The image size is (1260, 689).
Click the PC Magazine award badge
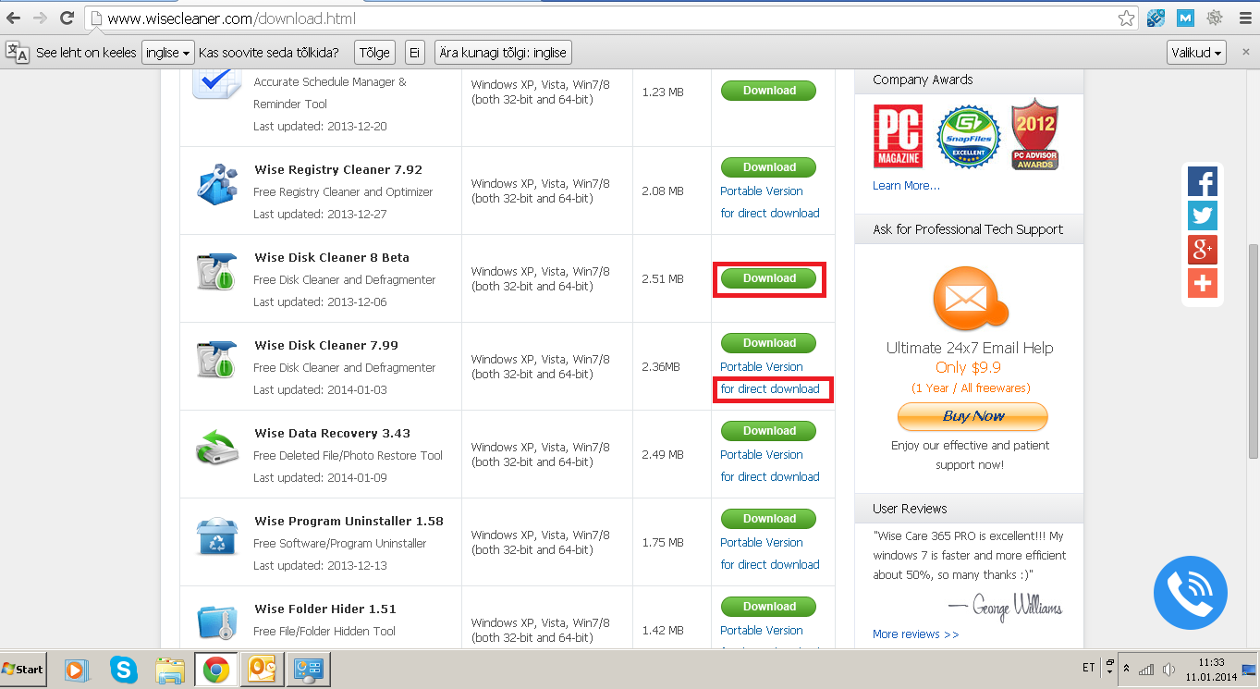[898, 136]
